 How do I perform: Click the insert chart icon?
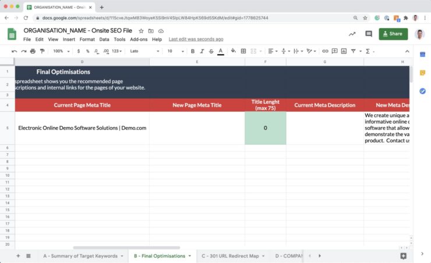(x=344, y=51)
